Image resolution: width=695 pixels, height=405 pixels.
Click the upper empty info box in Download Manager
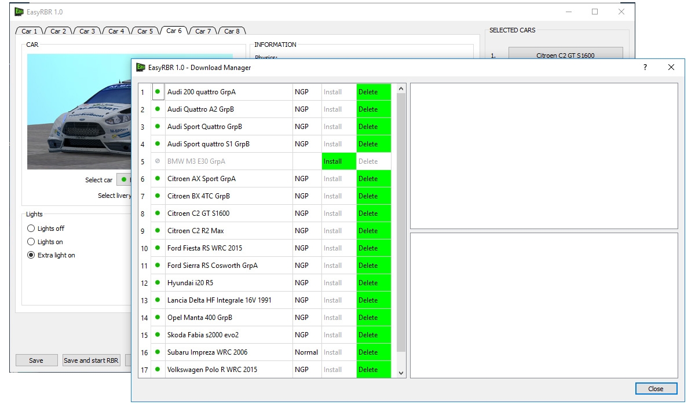544,156
